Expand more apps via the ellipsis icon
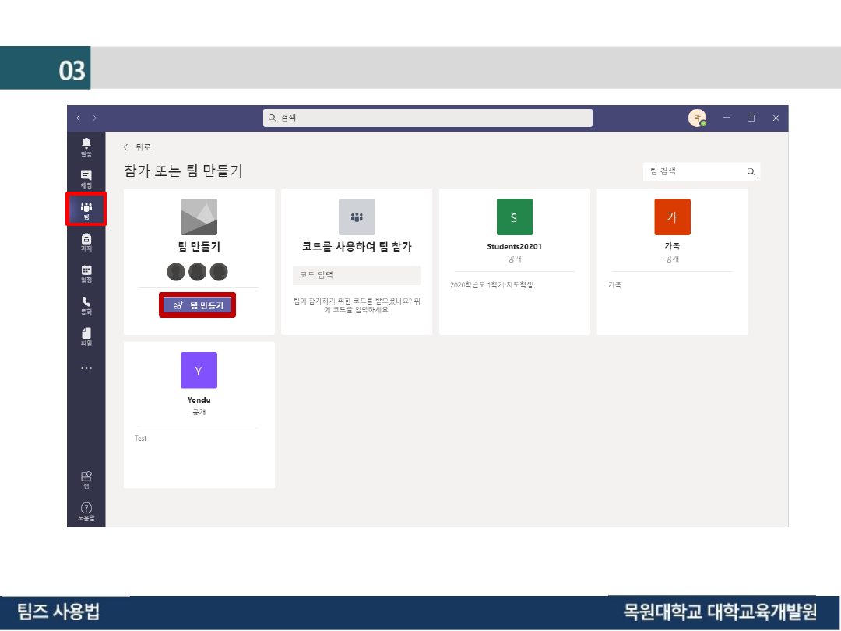 [86, 368]
